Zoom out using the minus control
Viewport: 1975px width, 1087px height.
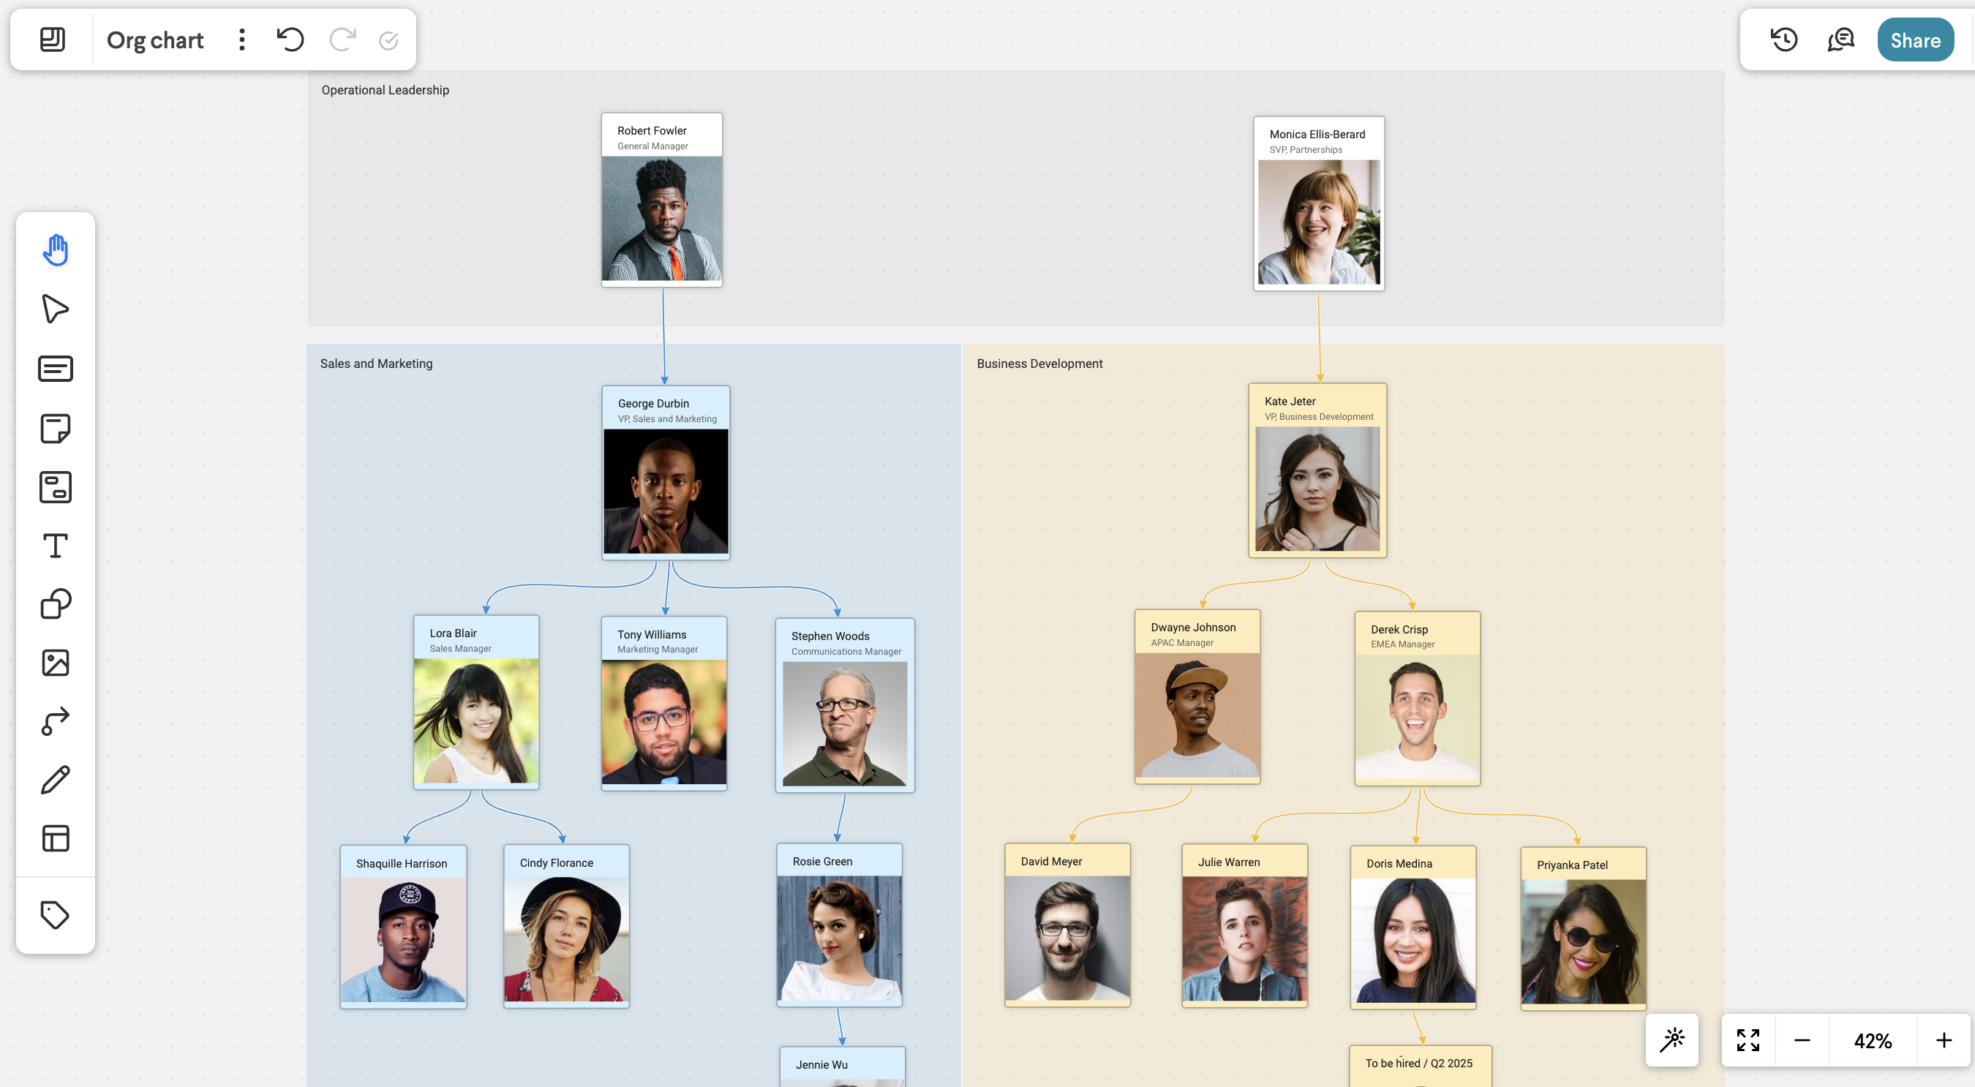point(1802,1040)
